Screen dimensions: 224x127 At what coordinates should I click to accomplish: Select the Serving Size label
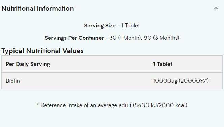tap(100, 26)
